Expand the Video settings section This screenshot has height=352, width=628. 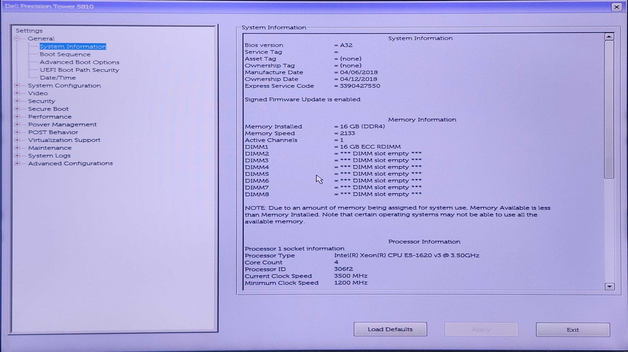tap(17, 93)
